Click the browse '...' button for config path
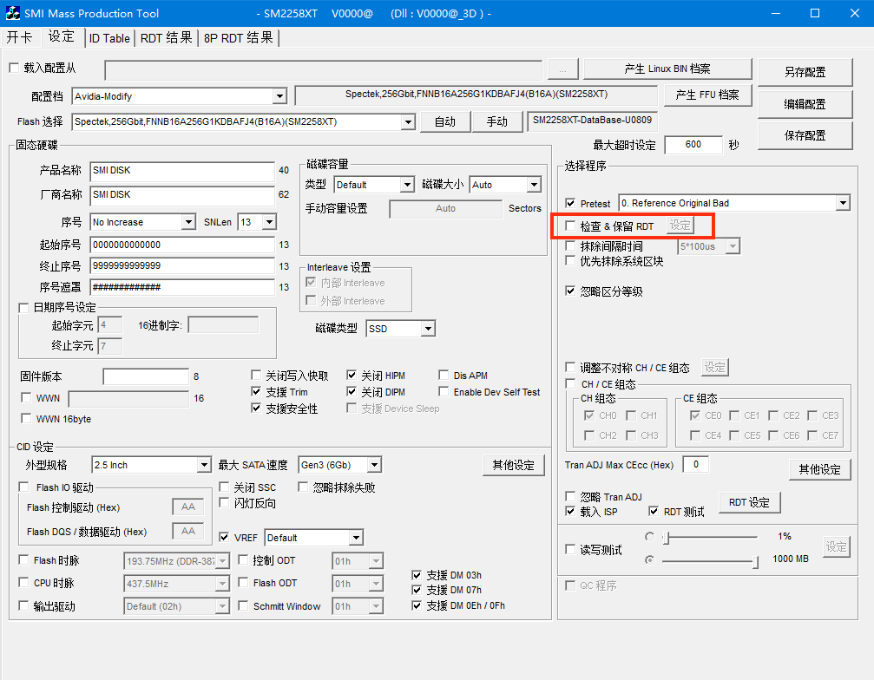Screen dimensions: 874x680 pyautogui.click(x=562, y=69)
